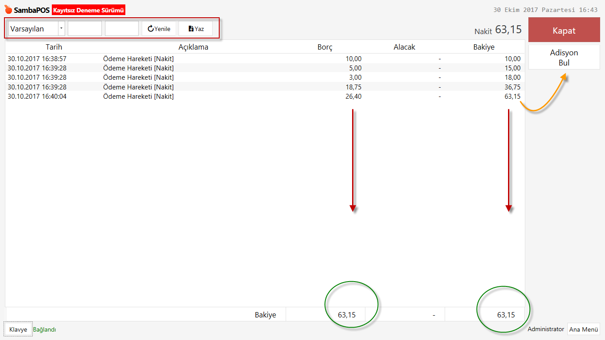Select the Varsayılan combo box text
The image size is (605, 340).
coord(33,29)
